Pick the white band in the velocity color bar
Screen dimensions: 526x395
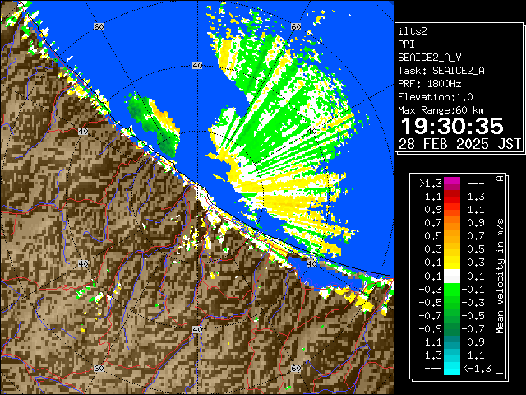452,276
